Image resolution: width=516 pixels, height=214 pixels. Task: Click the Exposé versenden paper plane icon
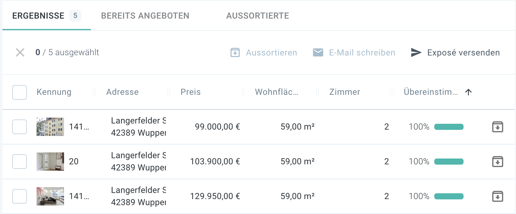tap(416, 52)
